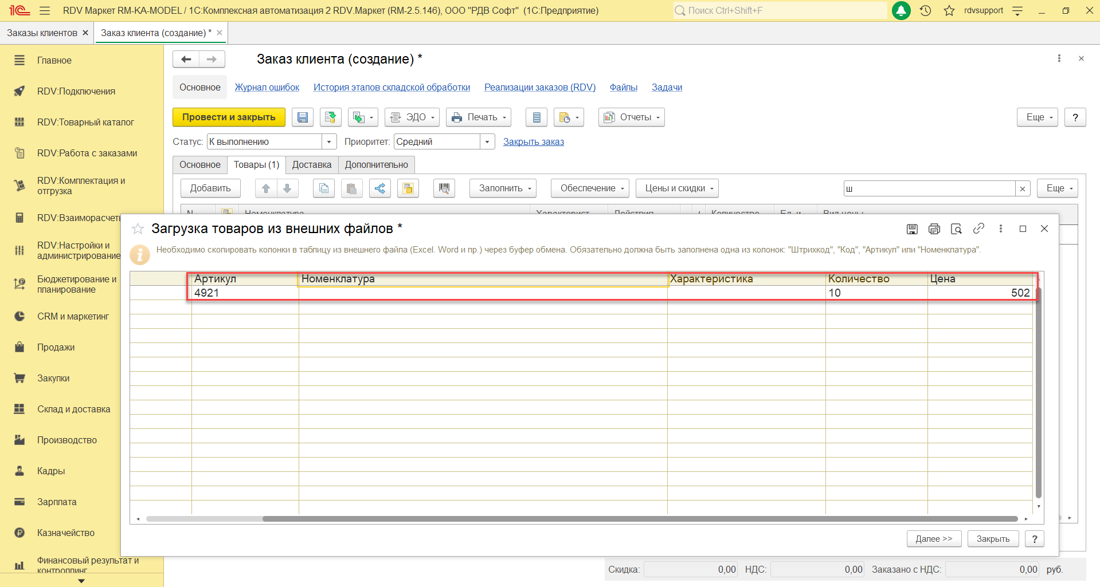Open the Цены и скидки dropdown menu
This screenshot has height=587, width=1100.
coord(676,188)
